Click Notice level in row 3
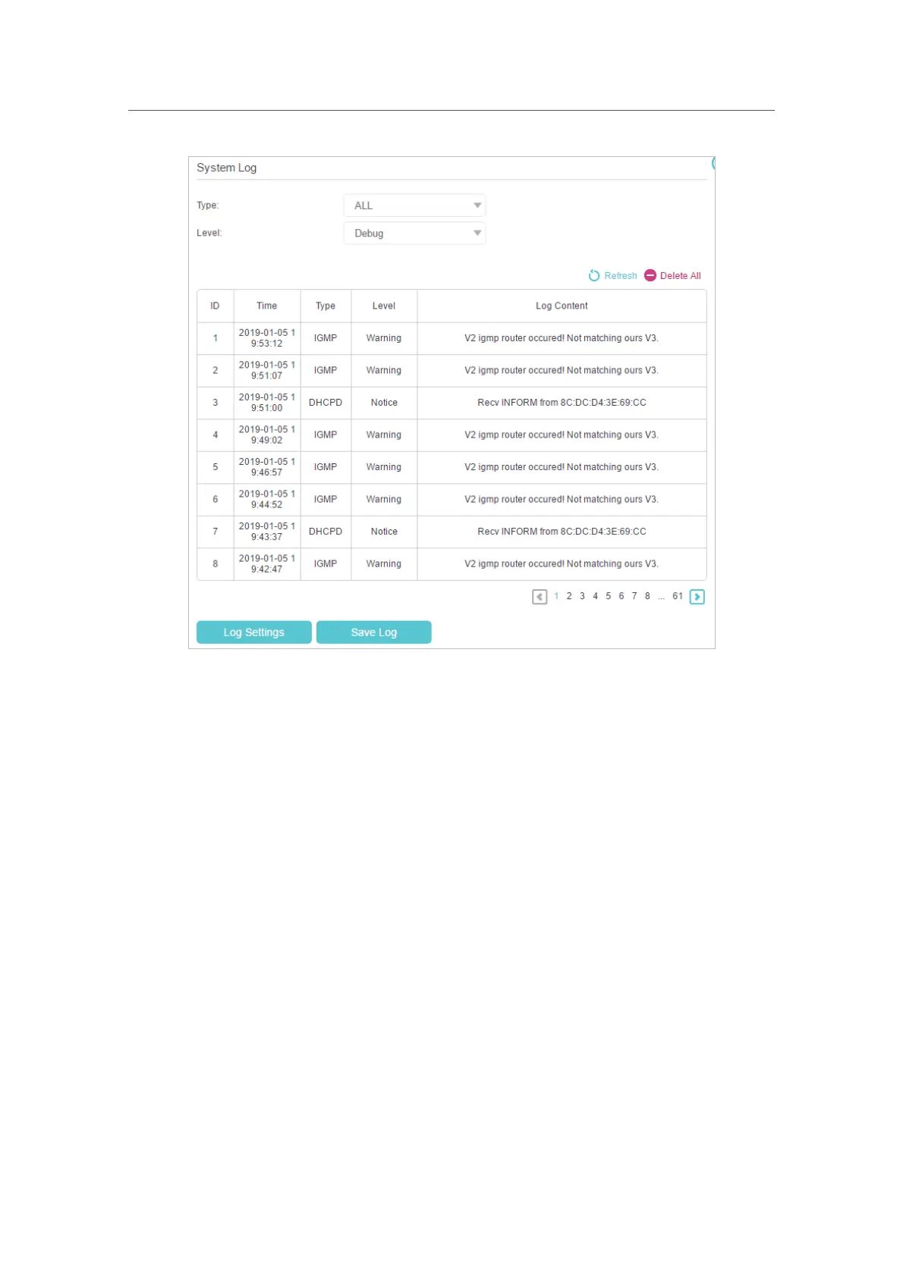Screen dimensions: 903x1277 [384, 403]
